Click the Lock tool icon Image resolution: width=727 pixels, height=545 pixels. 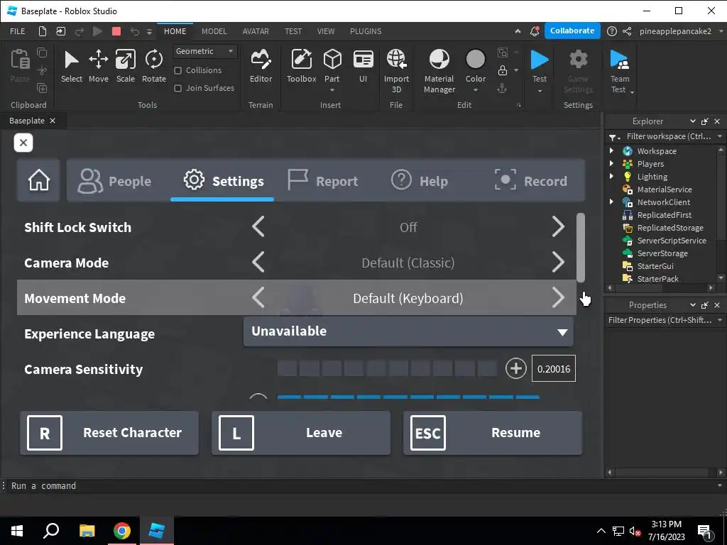(x=503, y=70)
